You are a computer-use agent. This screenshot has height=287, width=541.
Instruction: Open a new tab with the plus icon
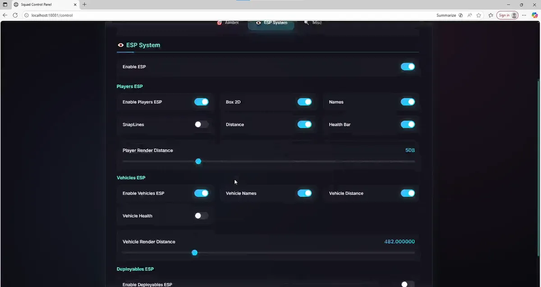[84, 5]
